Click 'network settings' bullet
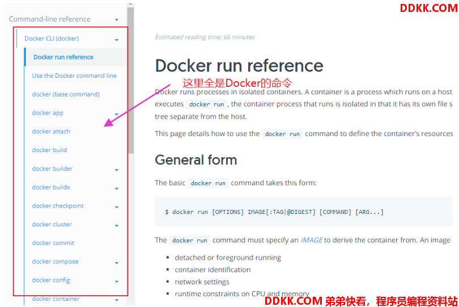 [202, 282]
